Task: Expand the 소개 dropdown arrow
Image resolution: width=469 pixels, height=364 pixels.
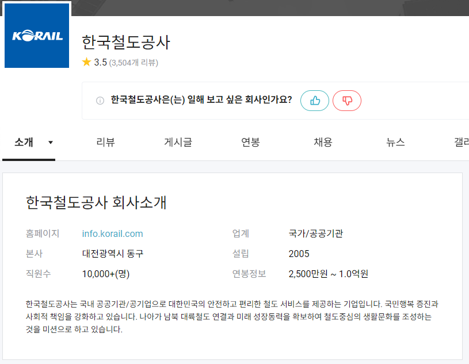Action: 51,143
